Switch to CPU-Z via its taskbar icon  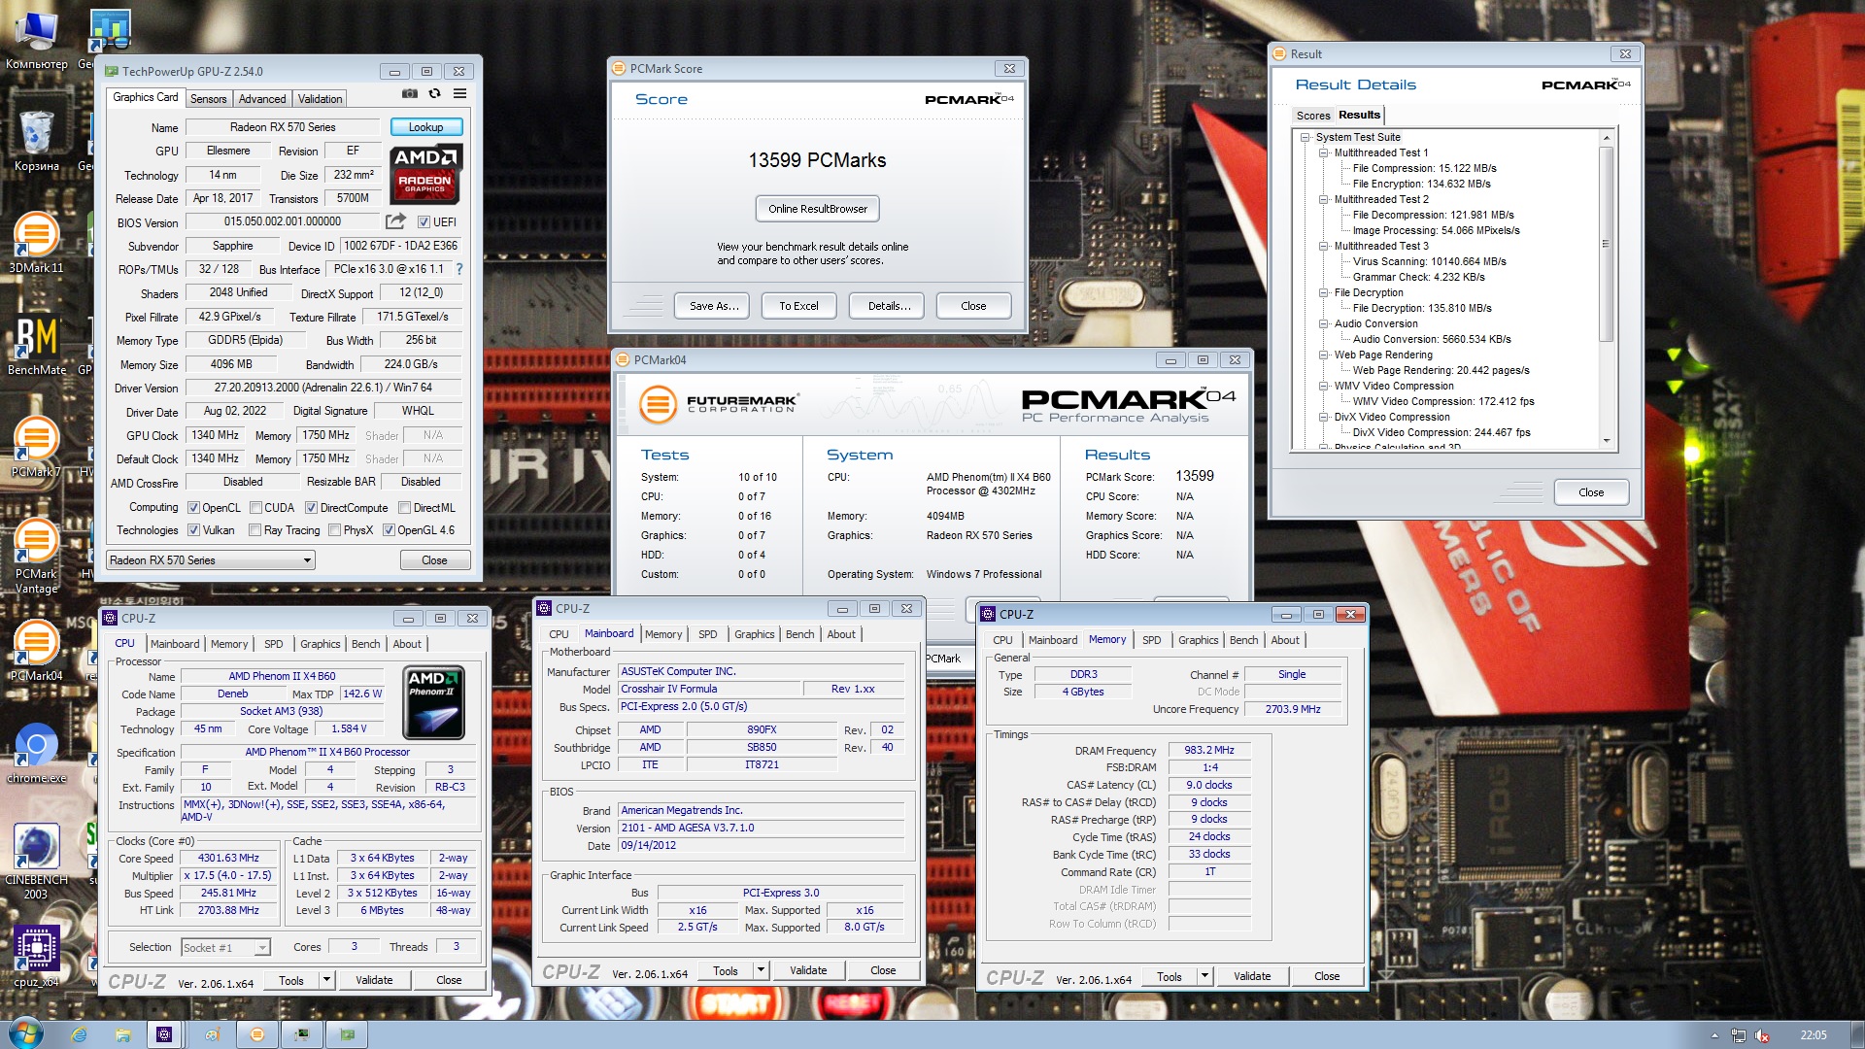(164, 1034)
